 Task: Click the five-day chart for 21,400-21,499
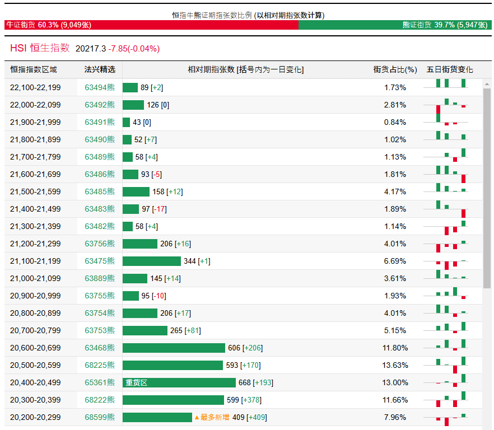point(446,209)
